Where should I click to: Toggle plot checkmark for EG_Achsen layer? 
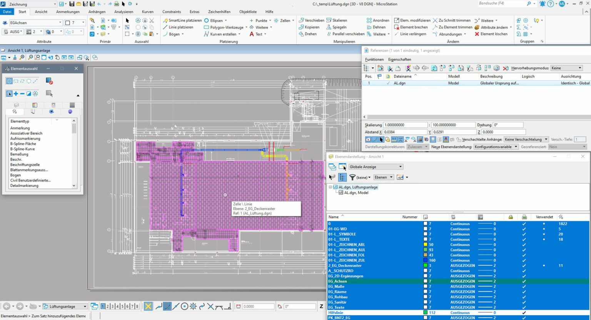pos(524,281)
